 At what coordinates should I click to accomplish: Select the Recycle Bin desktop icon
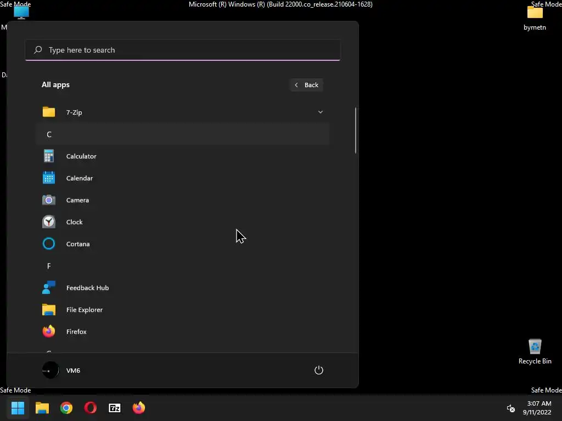535,351
